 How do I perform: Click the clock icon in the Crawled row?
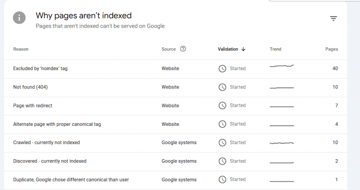pyautogui.click(x=223, y=143)
